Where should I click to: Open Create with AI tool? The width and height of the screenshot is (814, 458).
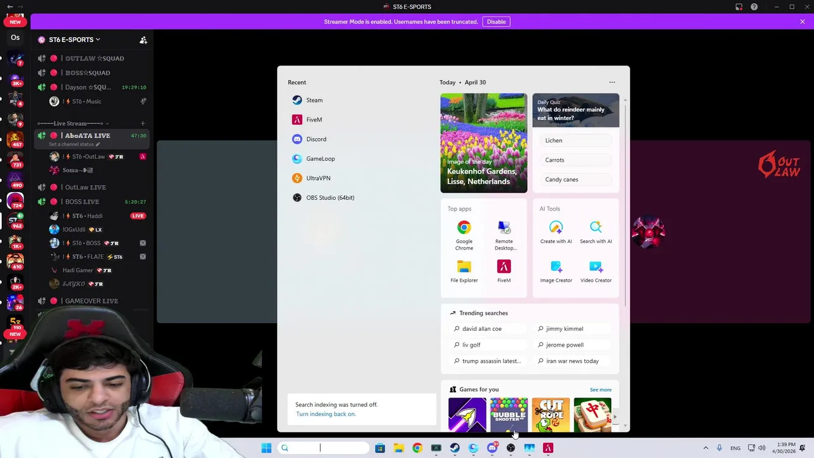pos(556,232)
